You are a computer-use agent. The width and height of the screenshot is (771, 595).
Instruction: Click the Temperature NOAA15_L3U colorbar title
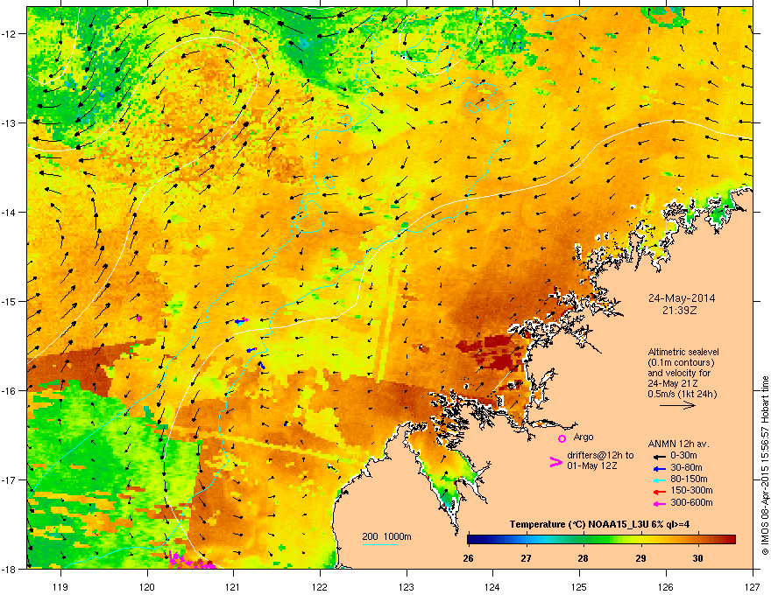click(x=599, y=524)
